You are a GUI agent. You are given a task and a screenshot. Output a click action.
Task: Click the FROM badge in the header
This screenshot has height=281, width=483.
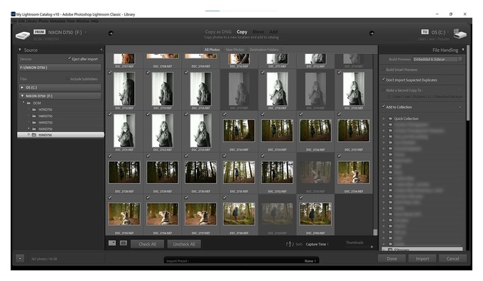[x=40, y=32]
